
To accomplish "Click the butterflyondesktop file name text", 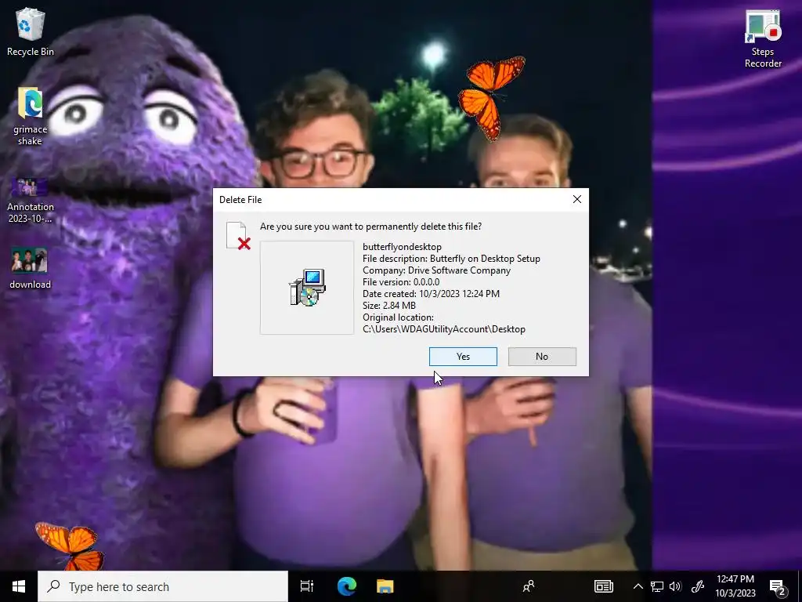I will click(402, 247).
